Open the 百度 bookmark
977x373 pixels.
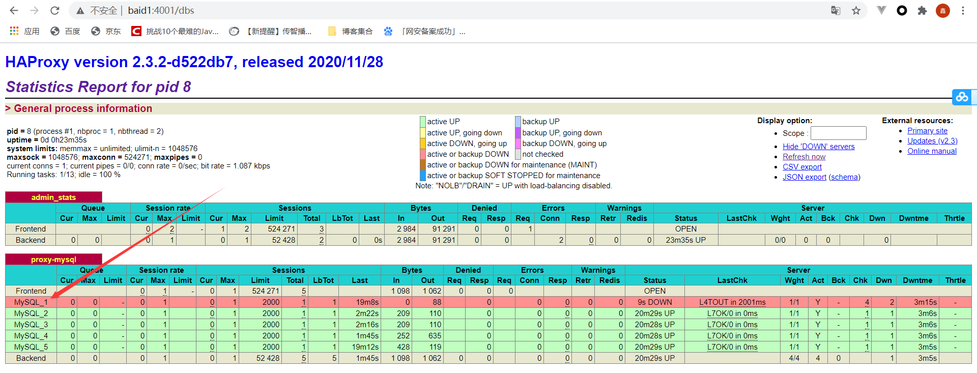(x=65, y=32)
